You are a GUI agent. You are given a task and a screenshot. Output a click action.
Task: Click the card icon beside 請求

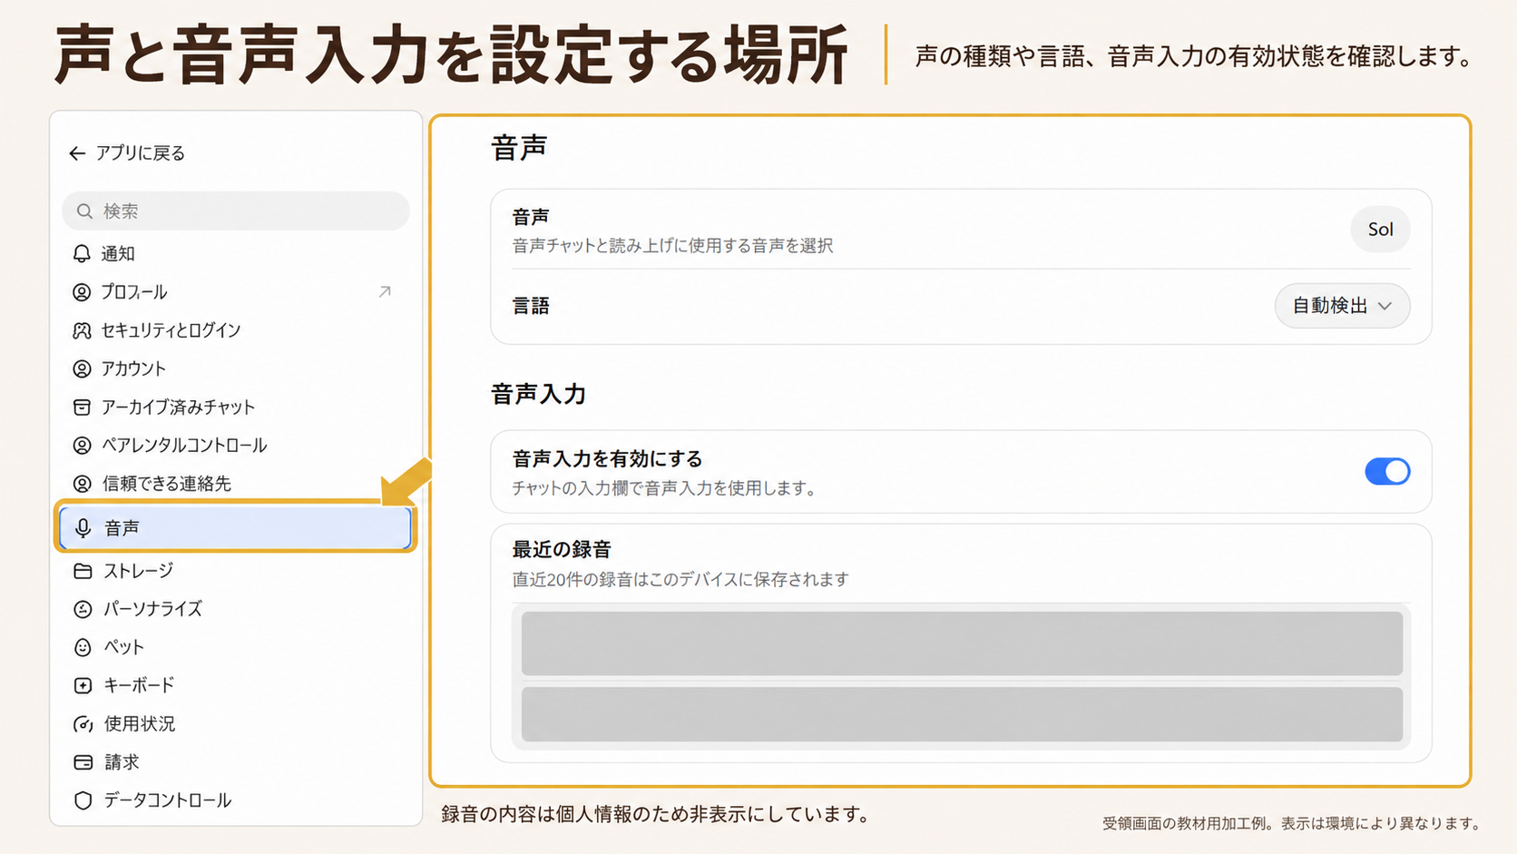(83, 762)
